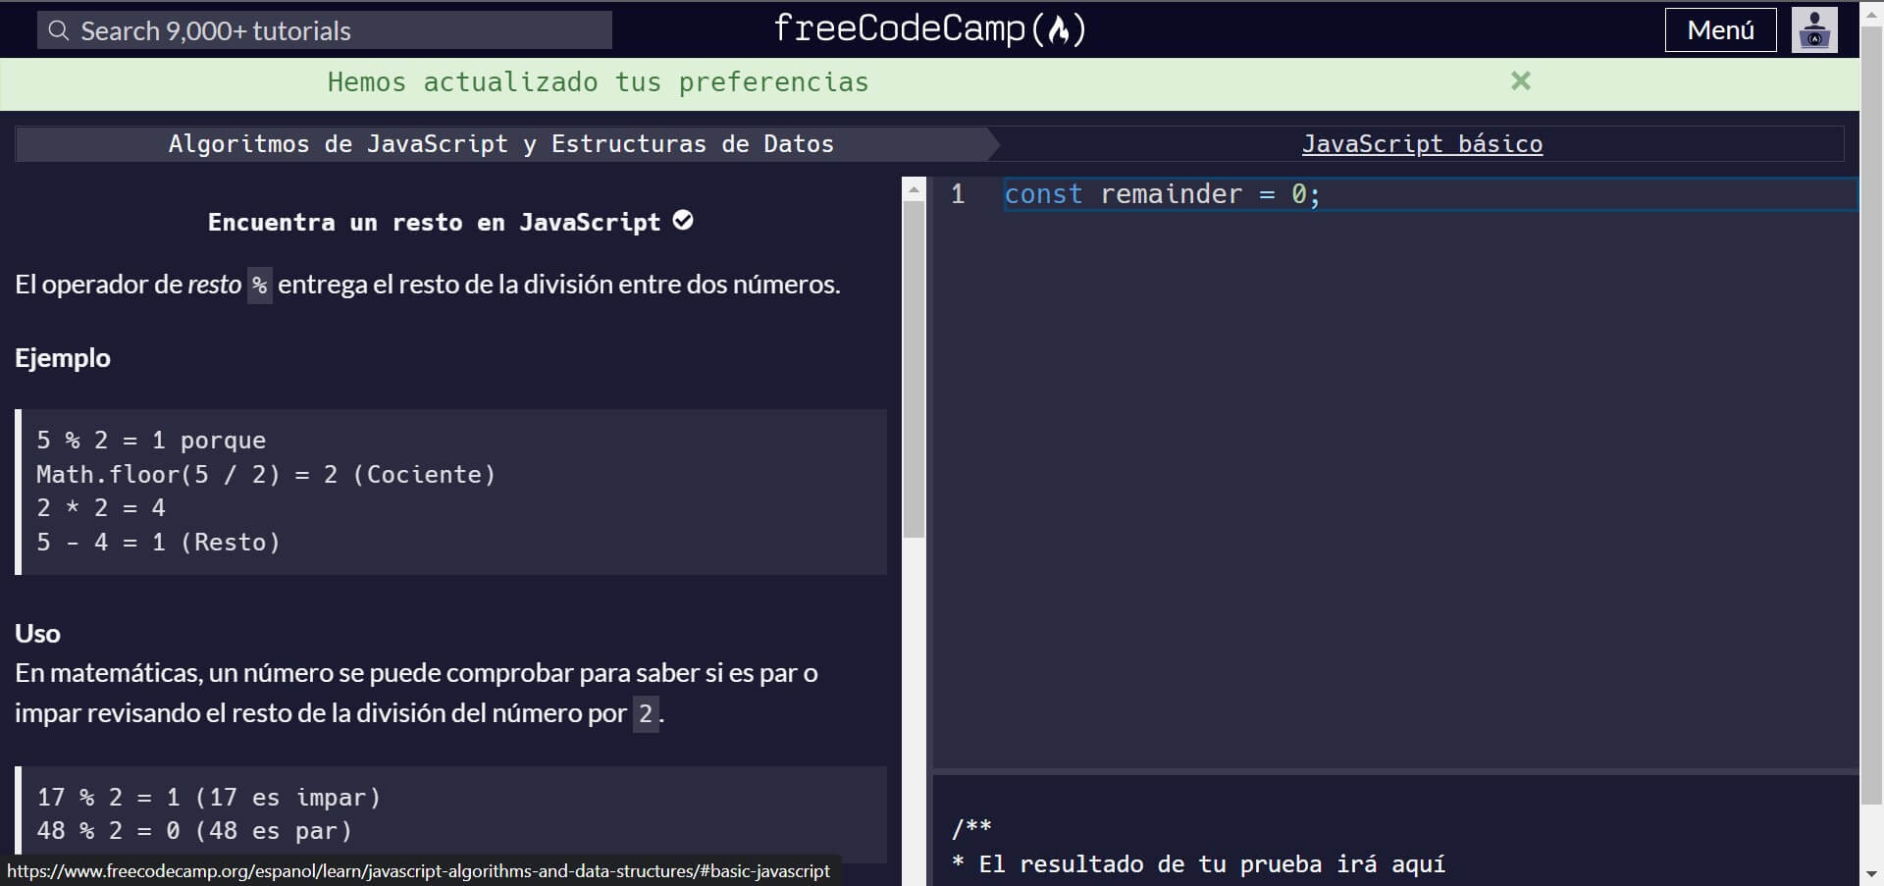The height and width of the screenshot is (886, 1884).
Task: Click the '%' inline code operator
Action: 259,286
